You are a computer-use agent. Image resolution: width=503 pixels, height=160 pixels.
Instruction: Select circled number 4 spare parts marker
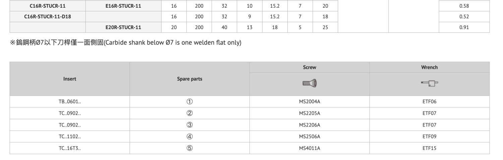tap(189, 137)
